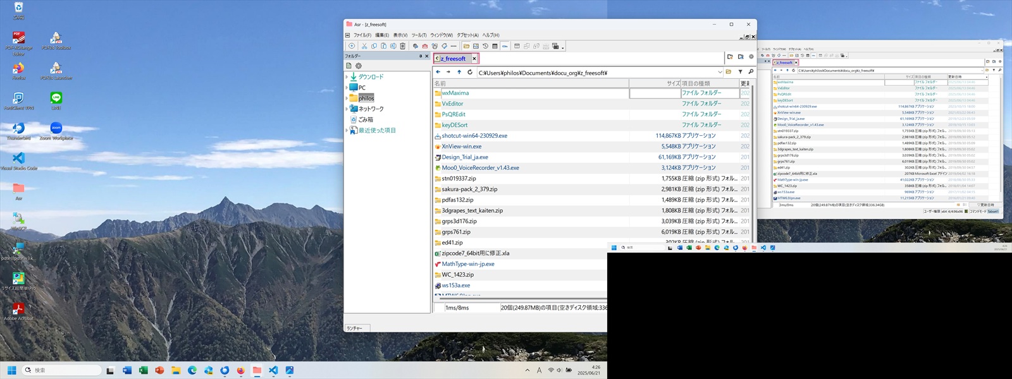Image resolution: width=1012 pixels, height=379 pixels.
Task: Click the new item plus-circle toolbar icon
Action: [x=352, y=46]
